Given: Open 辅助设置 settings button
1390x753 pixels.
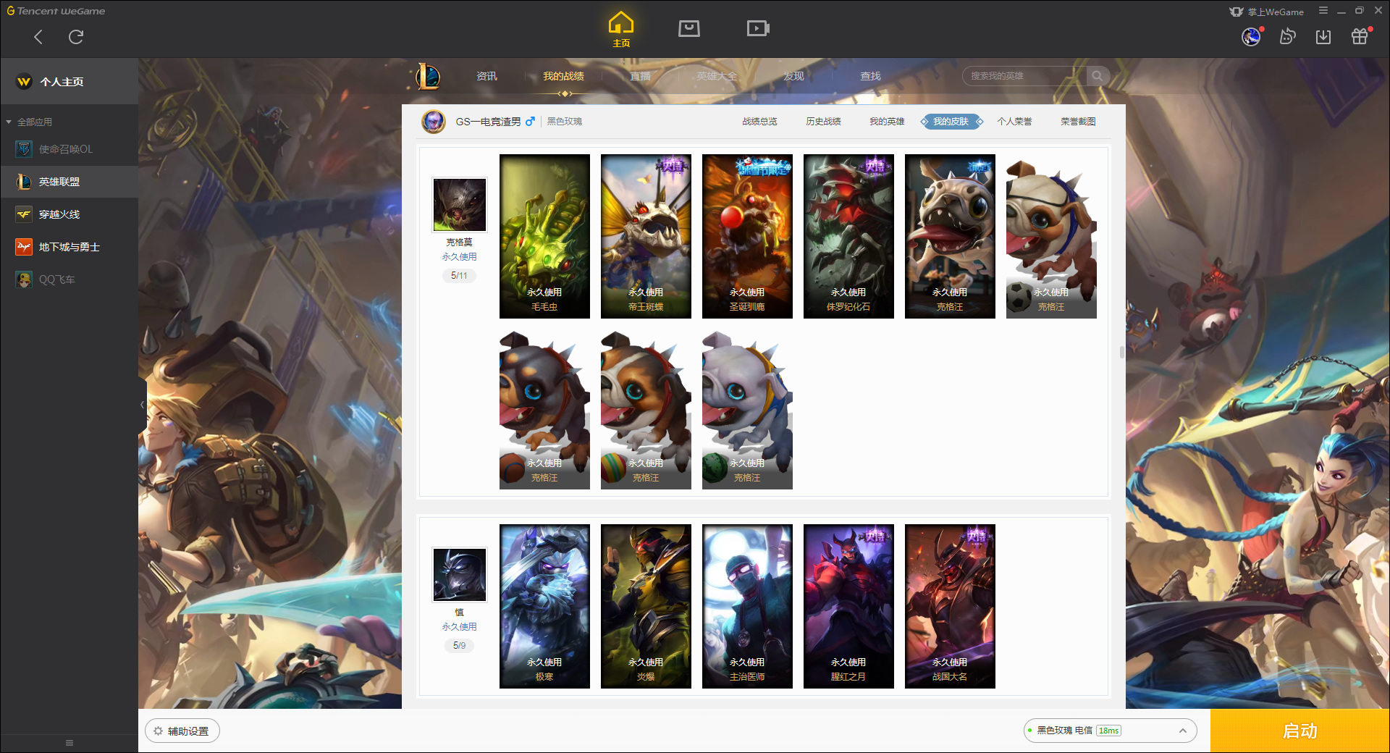Looking at the screenshot, I should coord(182,731).
